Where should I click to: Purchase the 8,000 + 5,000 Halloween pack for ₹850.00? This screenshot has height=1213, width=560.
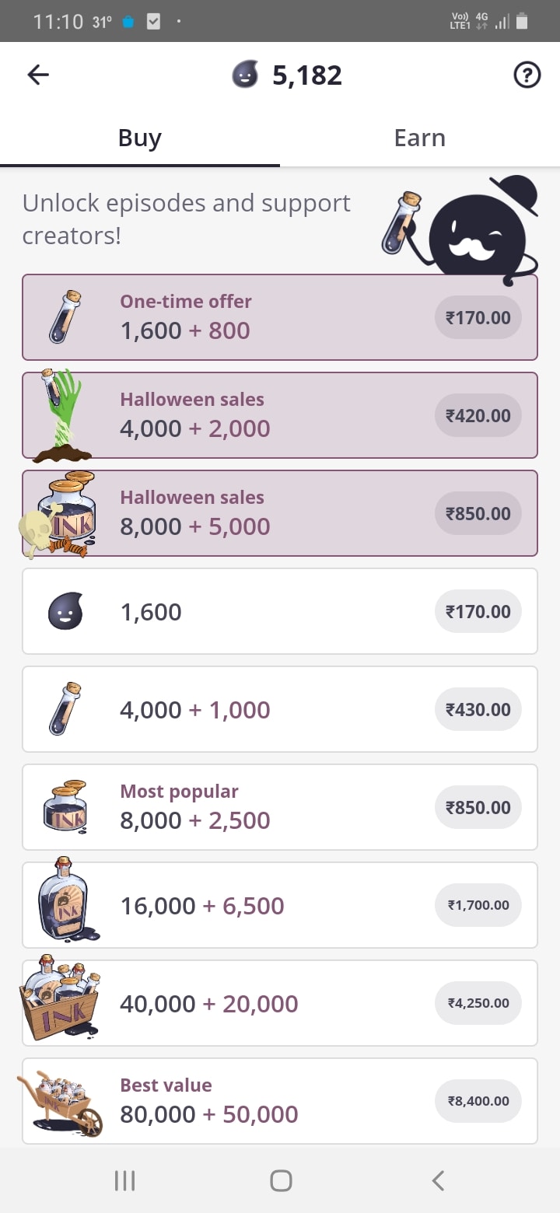coord(478,513)
